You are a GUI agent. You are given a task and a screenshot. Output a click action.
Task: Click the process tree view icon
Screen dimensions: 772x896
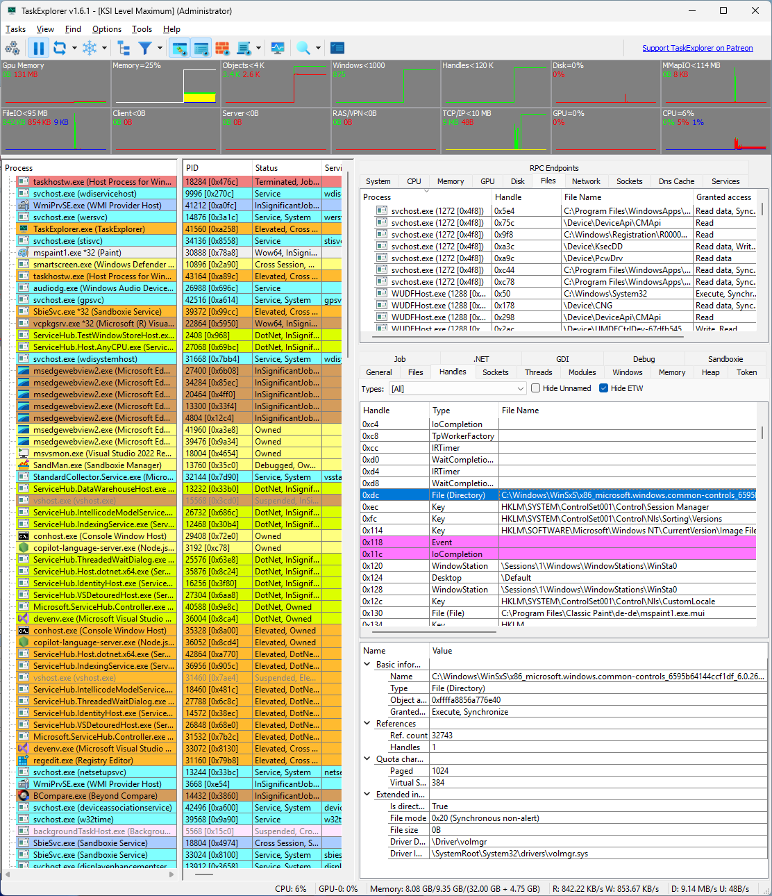(x=123, y=48)
